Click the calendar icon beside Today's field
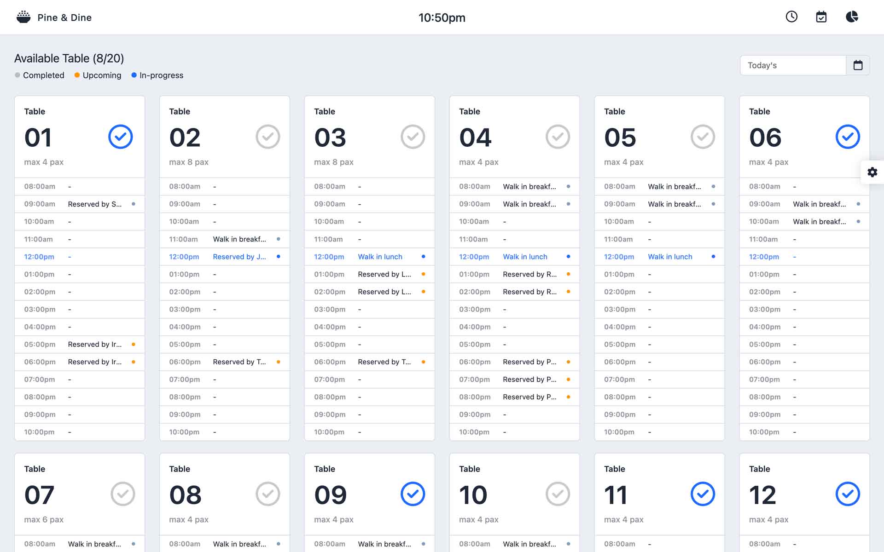This screenshot has width=884, height=552. coord(858,65)
